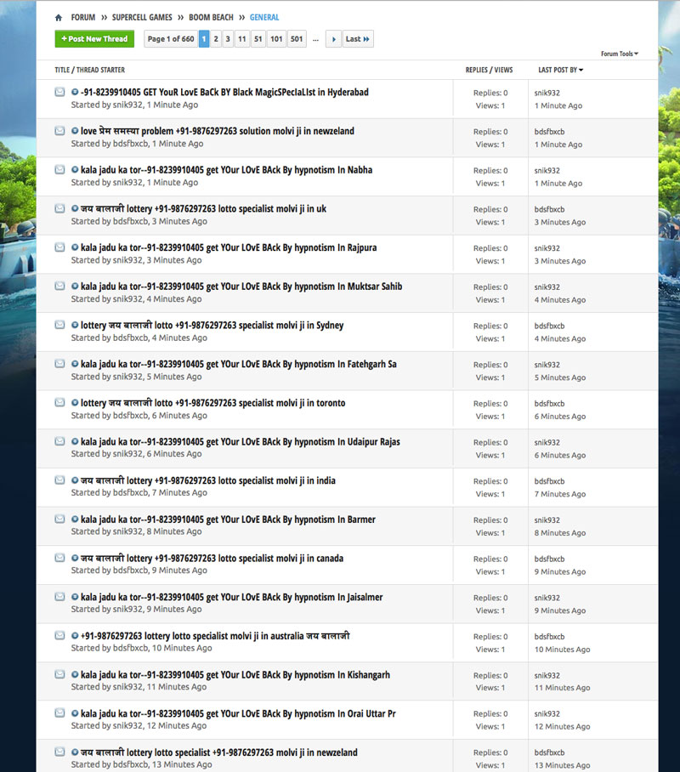
Task: Click envelope icon beside Jaisalmer thread
Action: tap(60, 596)
